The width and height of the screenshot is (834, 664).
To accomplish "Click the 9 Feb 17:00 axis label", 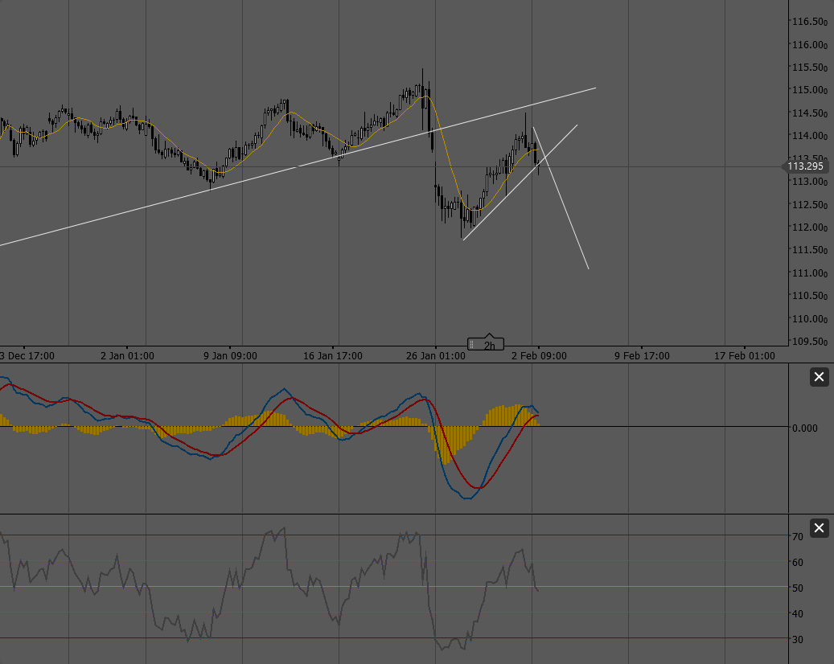I will click(x=642, y=355).
